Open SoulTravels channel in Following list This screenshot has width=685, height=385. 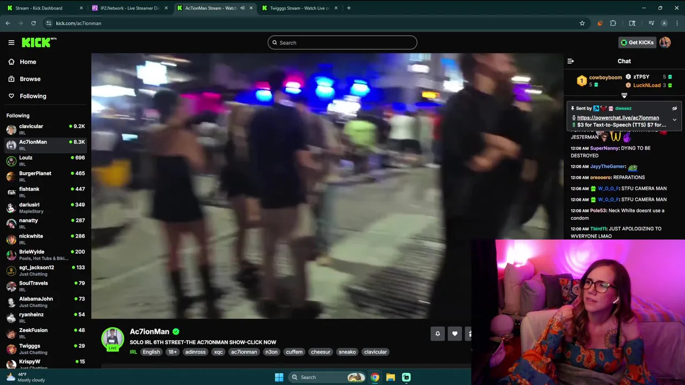(45, 286)
